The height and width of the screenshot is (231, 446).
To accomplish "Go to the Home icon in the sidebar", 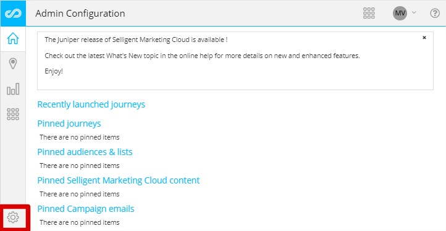I will click(x=13, y=38).
